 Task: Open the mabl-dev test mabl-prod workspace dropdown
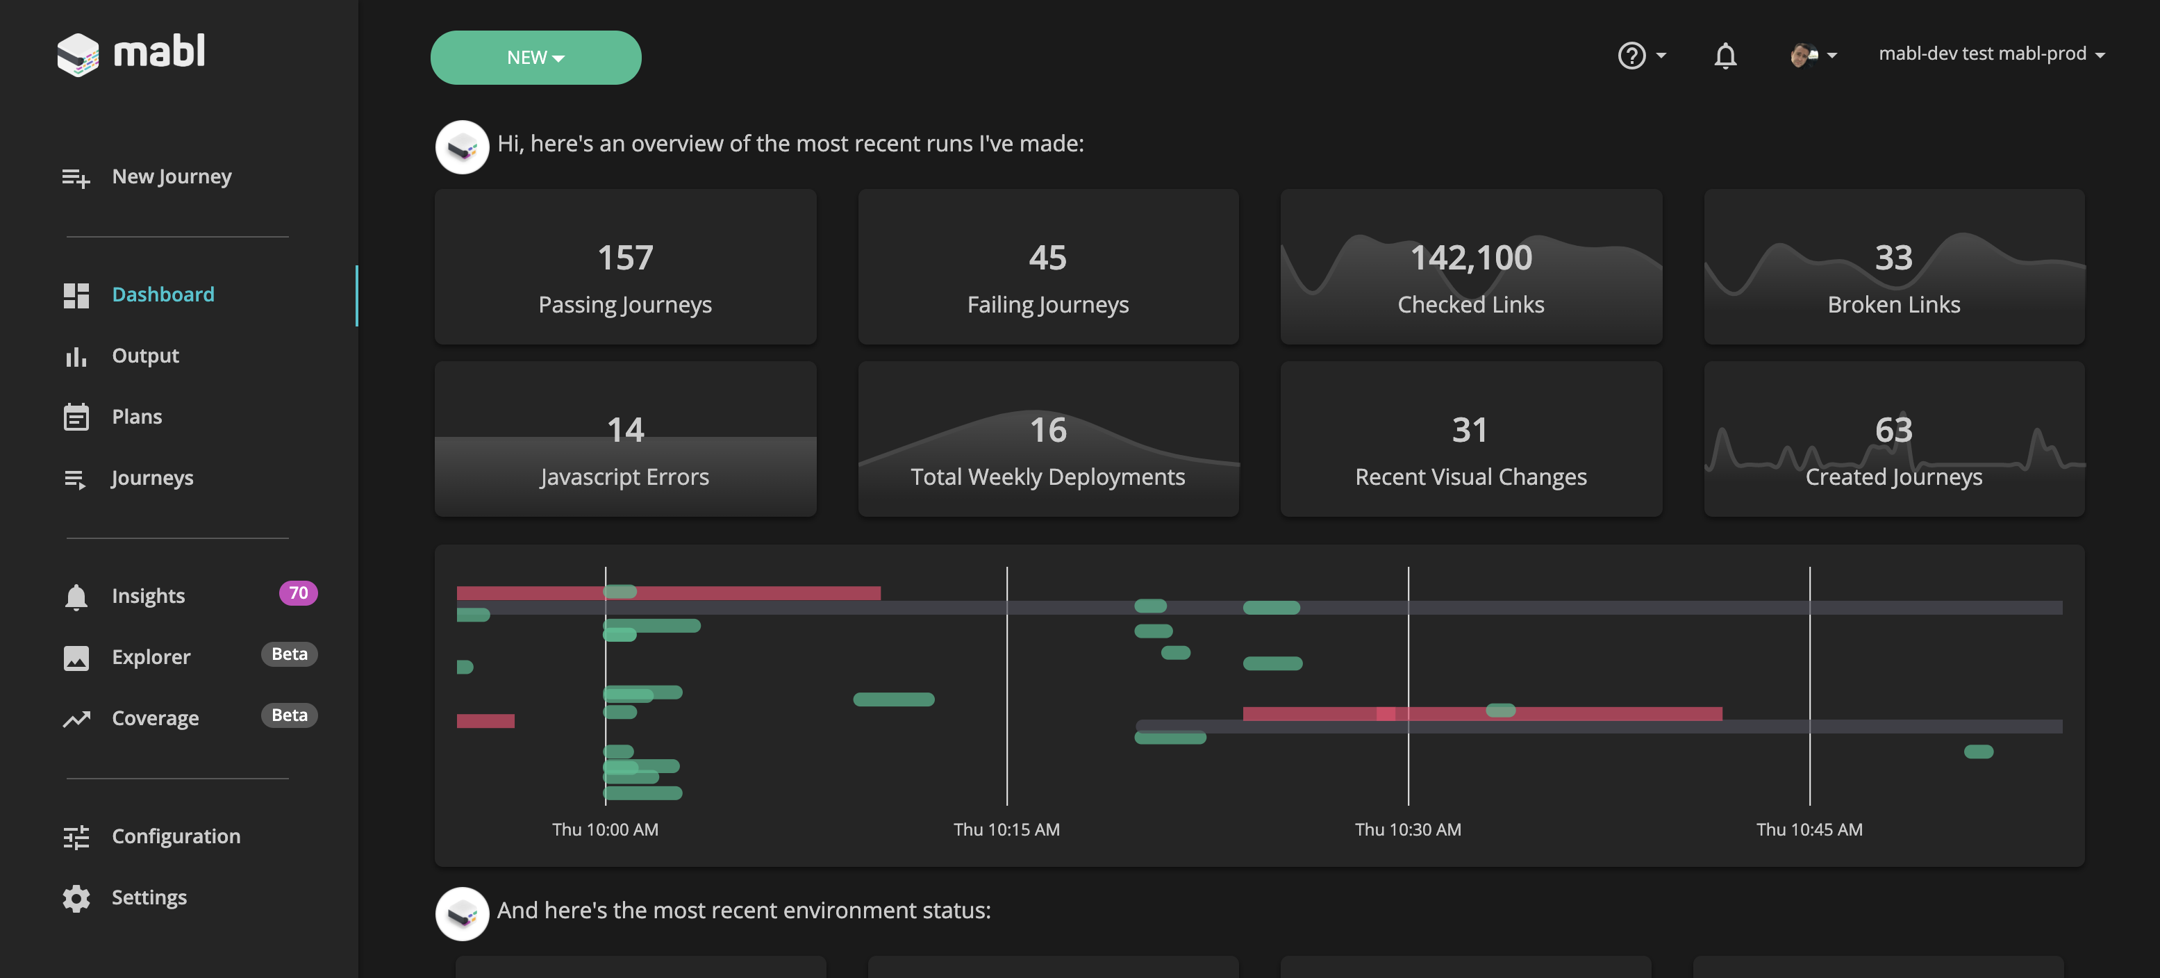[x=1993, y=53]
